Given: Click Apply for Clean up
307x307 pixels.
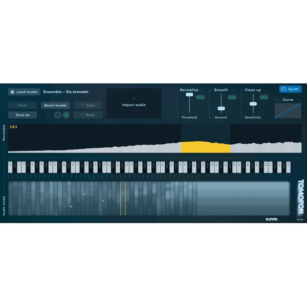Looking at the screenshot, I should (x=264, y=97).
